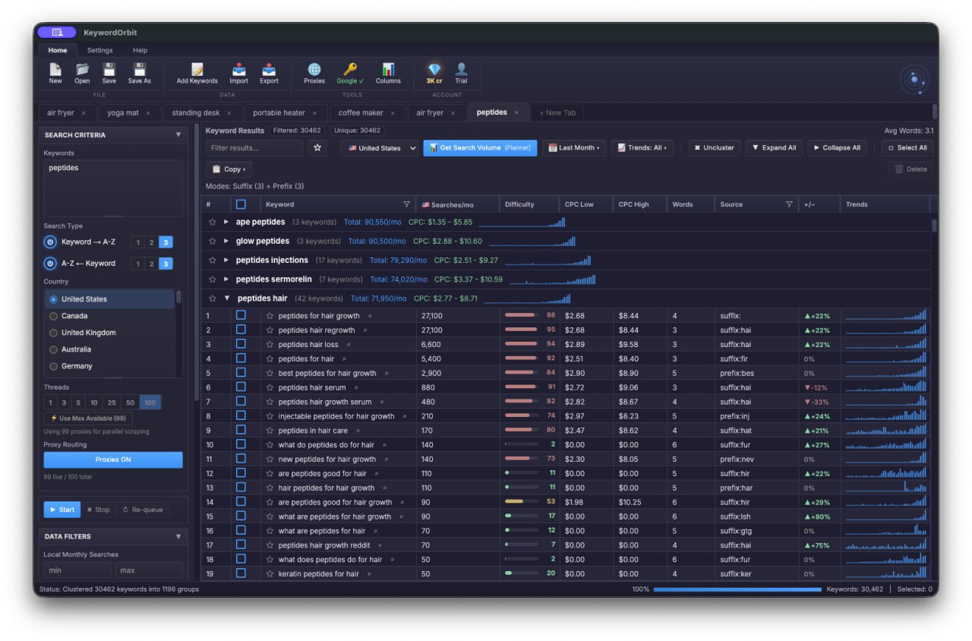The image size is (972, 641).
Task: Click the Expand All button
Action: click(774, 148)
